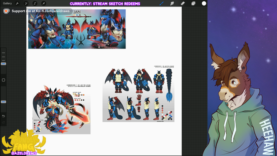277x156 pixels.
Task: Click the Ko-fi heart cup icon
Action: pyautogui.click(x=6, y=11)
